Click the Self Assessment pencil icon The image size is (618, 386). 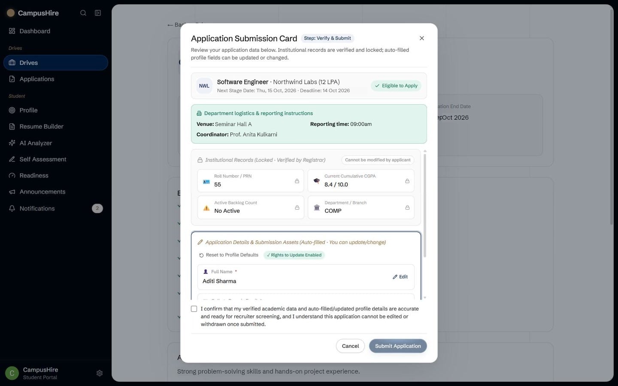(x=12, y=159)
